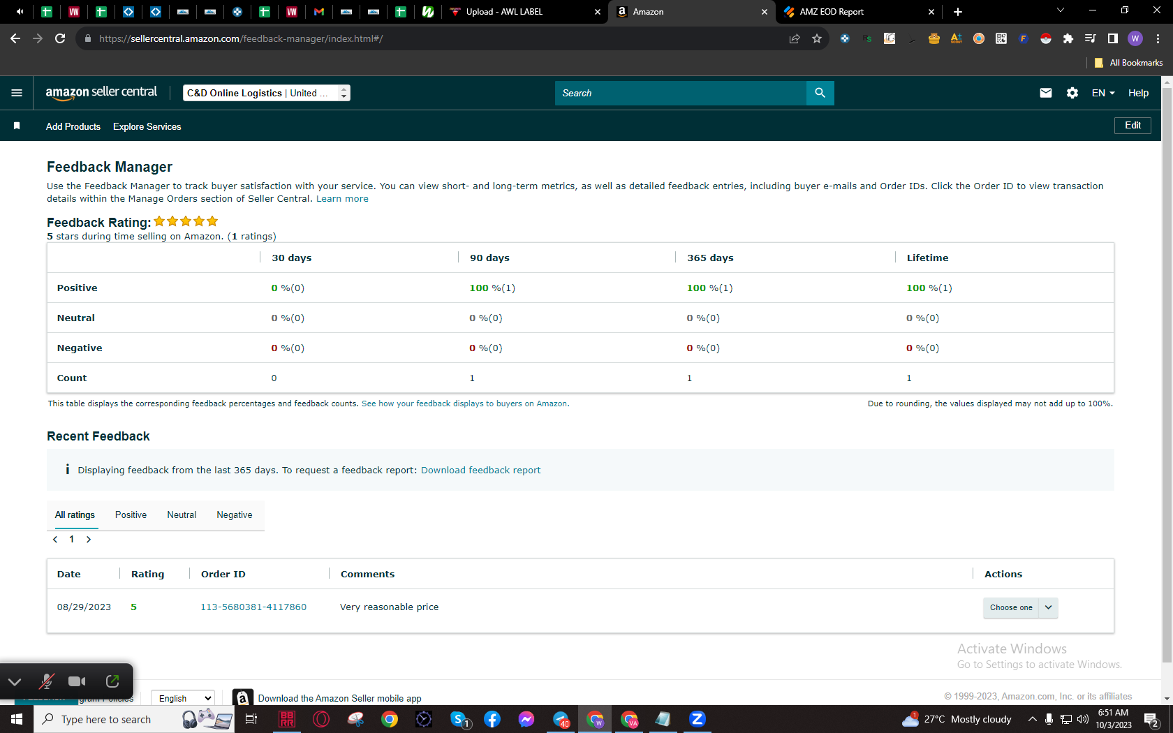
Task: Click the share screen icon in meeting overlay
Action: (112, 681)
